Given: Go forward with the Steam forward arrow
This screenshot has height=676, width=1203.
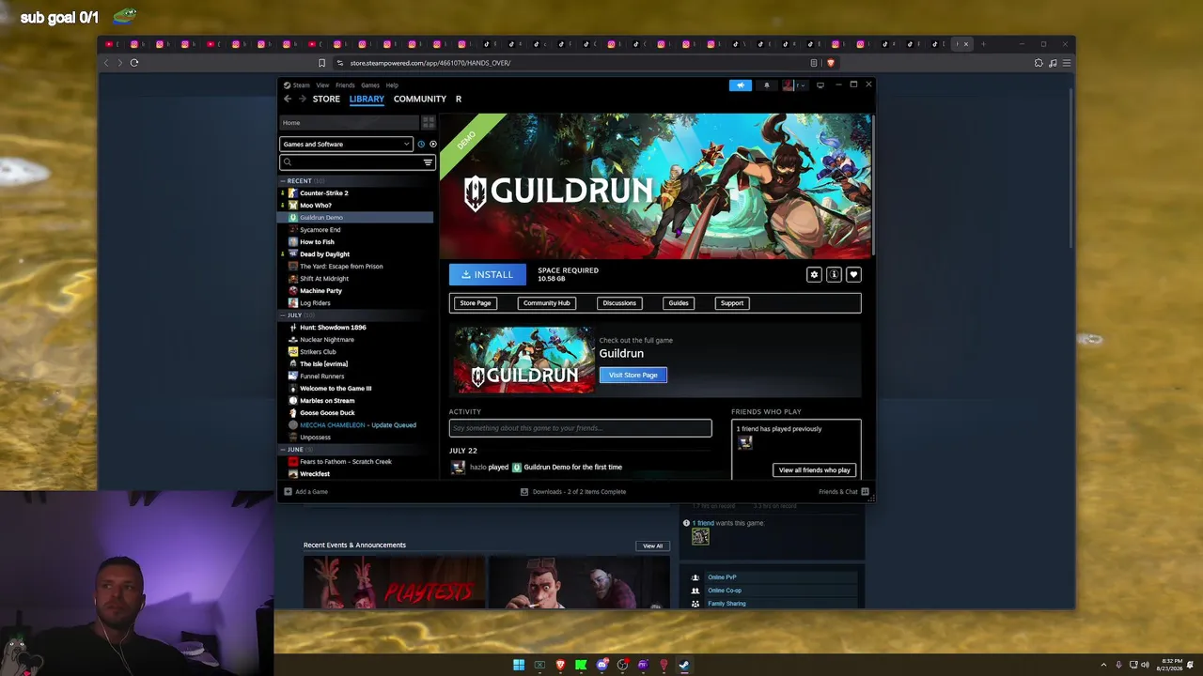Looking at the screenshot, I should (x=302, y=99).
